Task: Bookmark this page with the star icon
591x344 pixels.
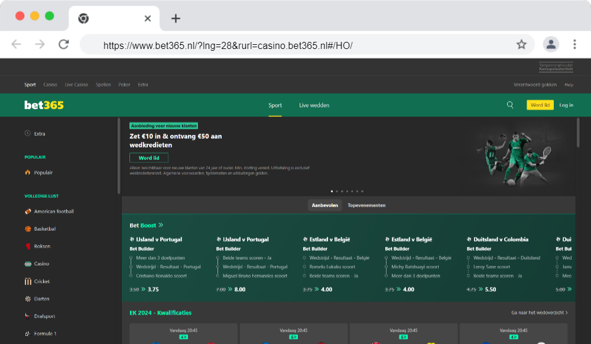Action: coord(521,44)
